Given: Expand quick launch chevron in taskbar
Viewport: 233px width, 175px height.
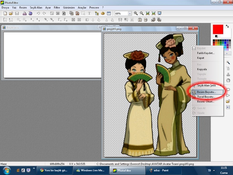Looking at the screenshot, I should click(x=34, y=168).
